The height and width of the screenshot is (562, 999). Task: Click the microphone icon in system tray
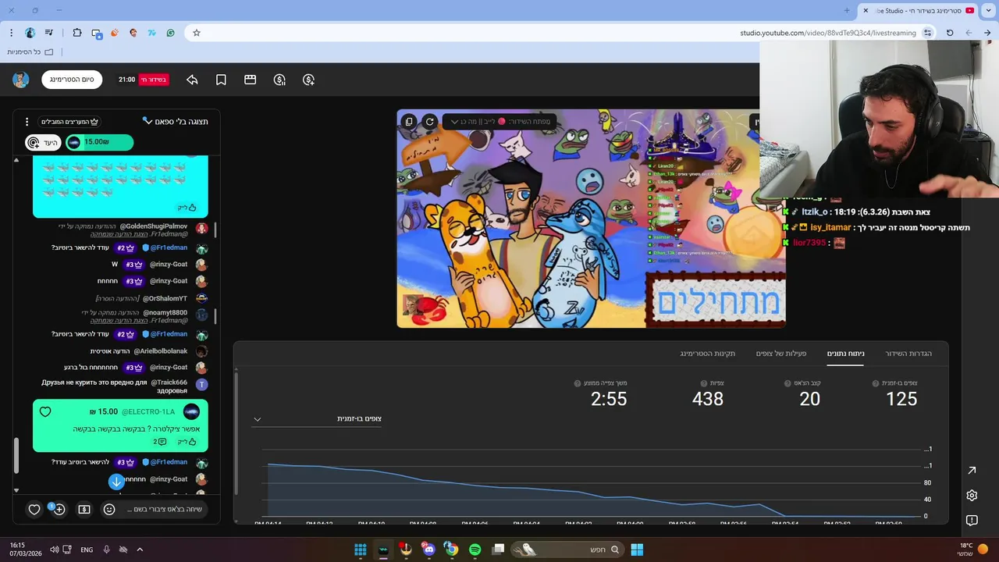pyautogui.click(x=106, y=550)
